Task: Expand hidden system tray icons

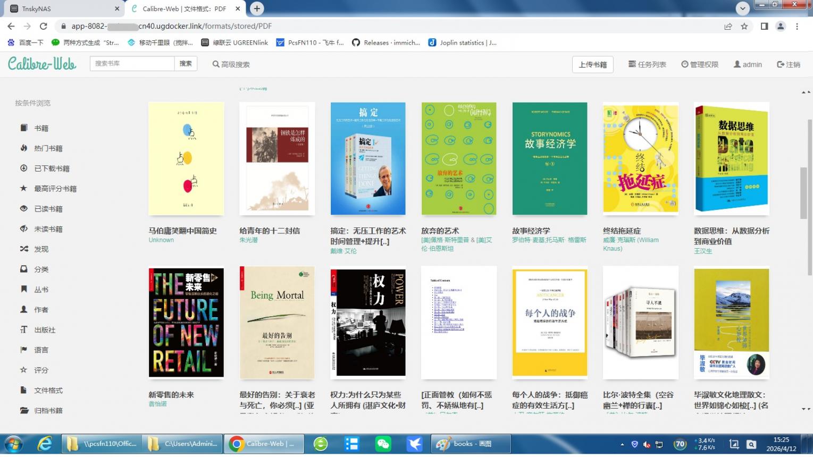Action: pos(622,444)
